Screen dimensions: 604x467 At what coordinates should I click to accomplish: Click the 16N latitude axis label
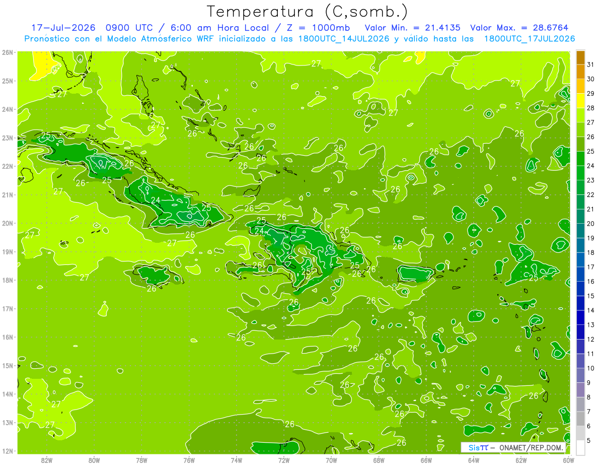click(x=8, y=337)
